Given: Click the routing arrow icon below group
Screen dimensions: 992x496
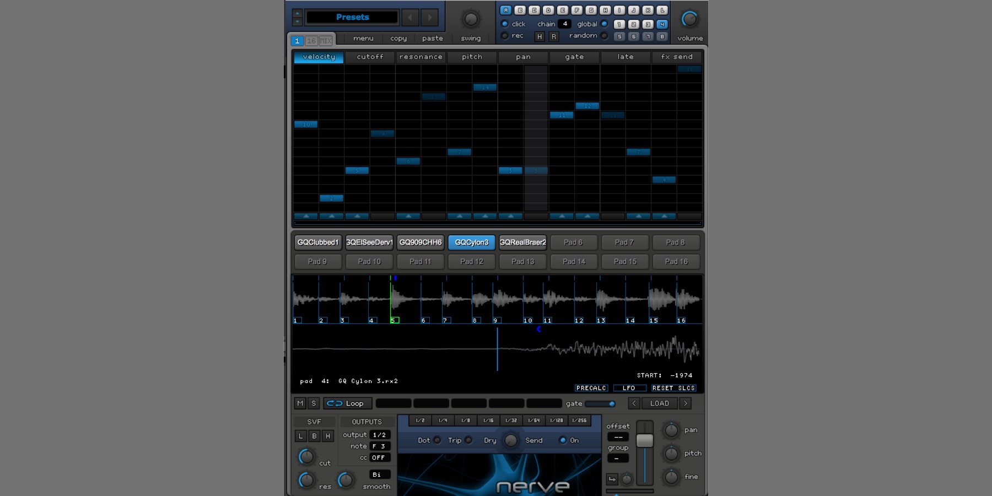Looking at the screenshot, I should pos(612,479).
